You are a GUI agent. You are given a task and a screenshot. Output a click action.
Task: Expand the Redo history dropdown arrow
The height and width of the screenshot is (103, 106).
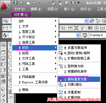[49, 3]
